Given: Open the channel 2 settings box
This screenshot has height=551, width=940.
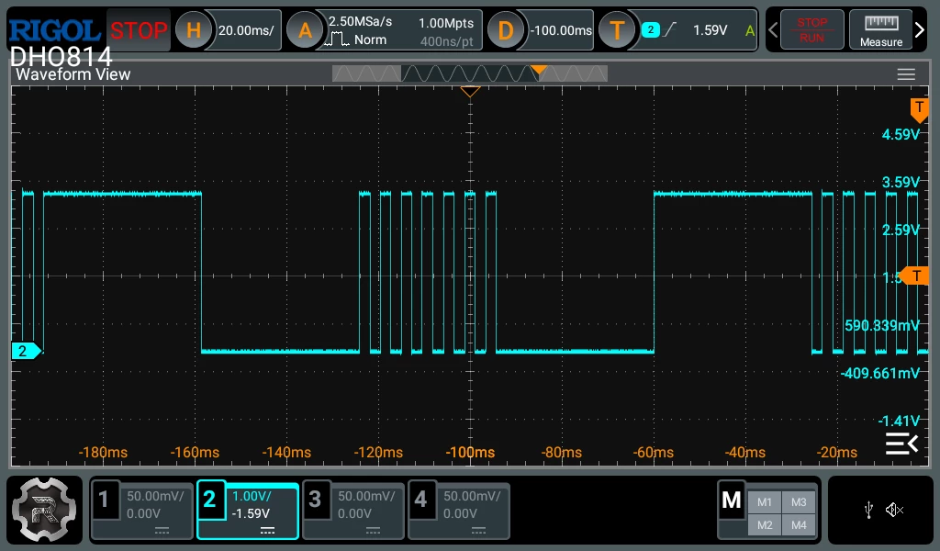Looking at the screenshot, I should pyautogui.click(x=248, y=511).
